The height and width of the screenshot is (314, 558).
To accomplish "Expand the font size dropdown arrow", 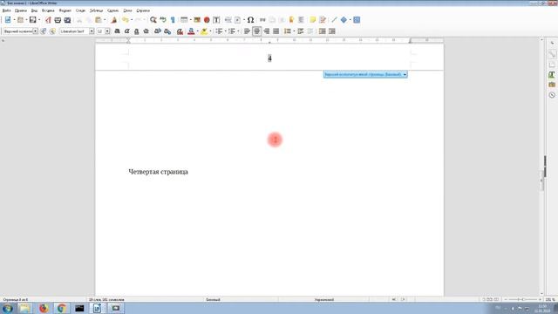I will pyautogui.click(x=107, y=31).
